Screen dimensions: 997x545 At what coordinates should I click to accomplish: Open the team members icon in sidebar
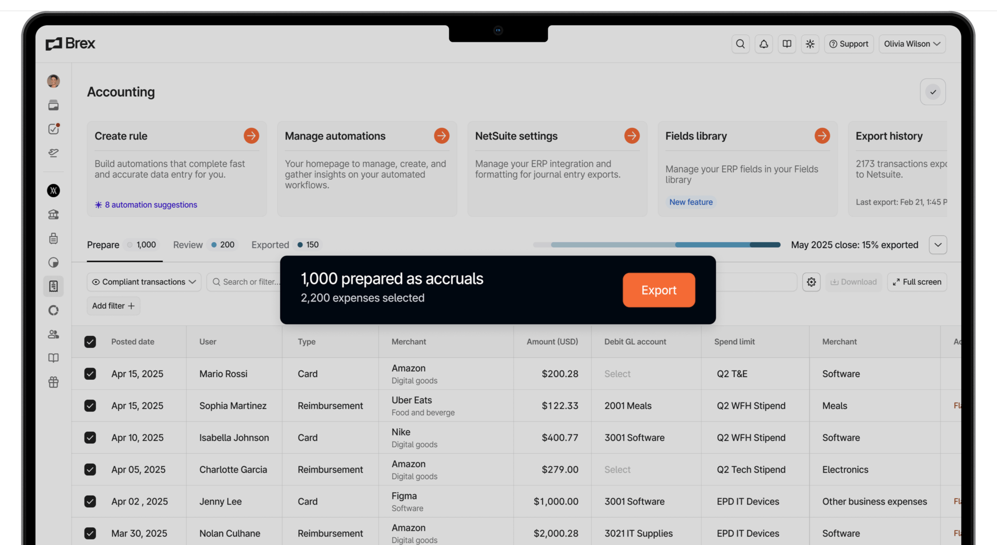pyautogui.click(x=53, y=334)
